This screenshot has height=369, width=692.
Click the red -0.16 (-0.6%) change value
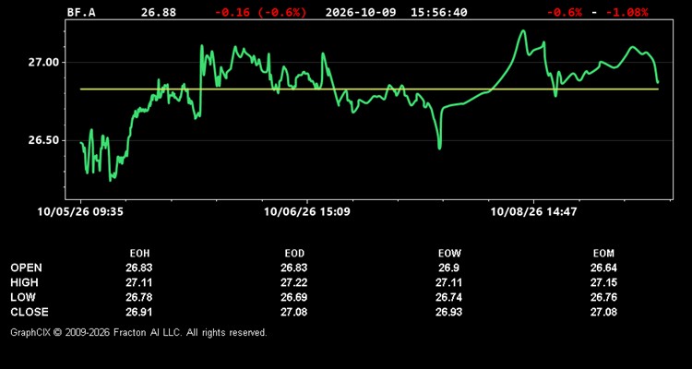260,12
